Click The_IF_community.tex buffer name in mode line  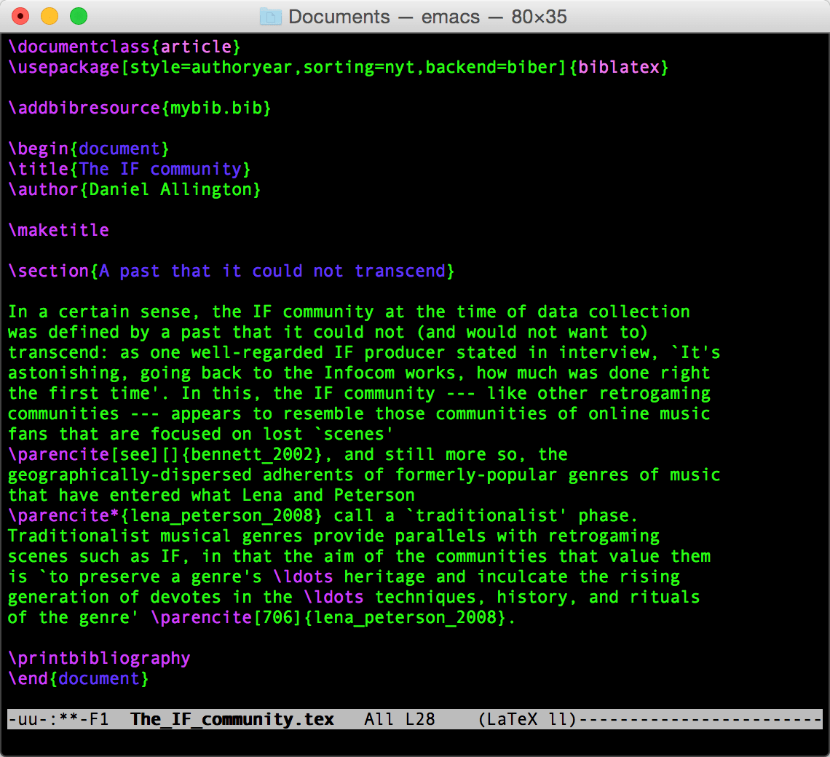pos(232,719)
